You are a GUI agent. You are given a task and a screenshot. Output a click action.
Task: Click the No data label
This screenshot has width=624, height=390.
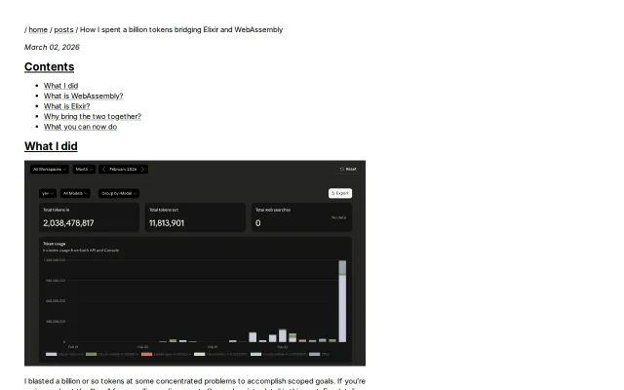click(x=338, y=217)
